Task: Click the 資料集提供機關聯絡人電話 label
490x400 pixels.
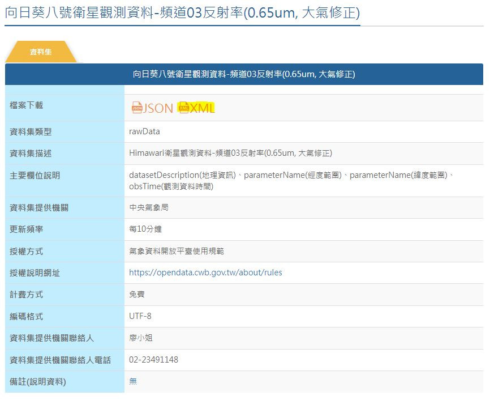Action: click(x=61, y=360)
